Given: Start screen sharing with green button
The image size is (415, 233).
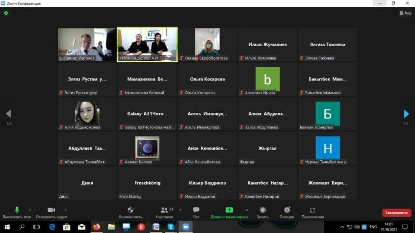Looking at the screenshot, I should [229, 210].
